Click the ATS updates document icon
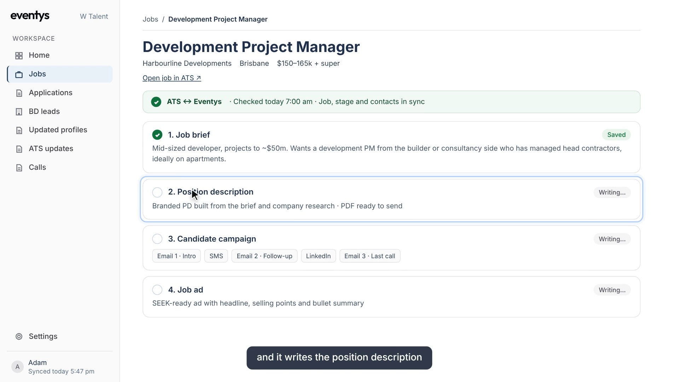679x382 pixels. coord(19,149)
